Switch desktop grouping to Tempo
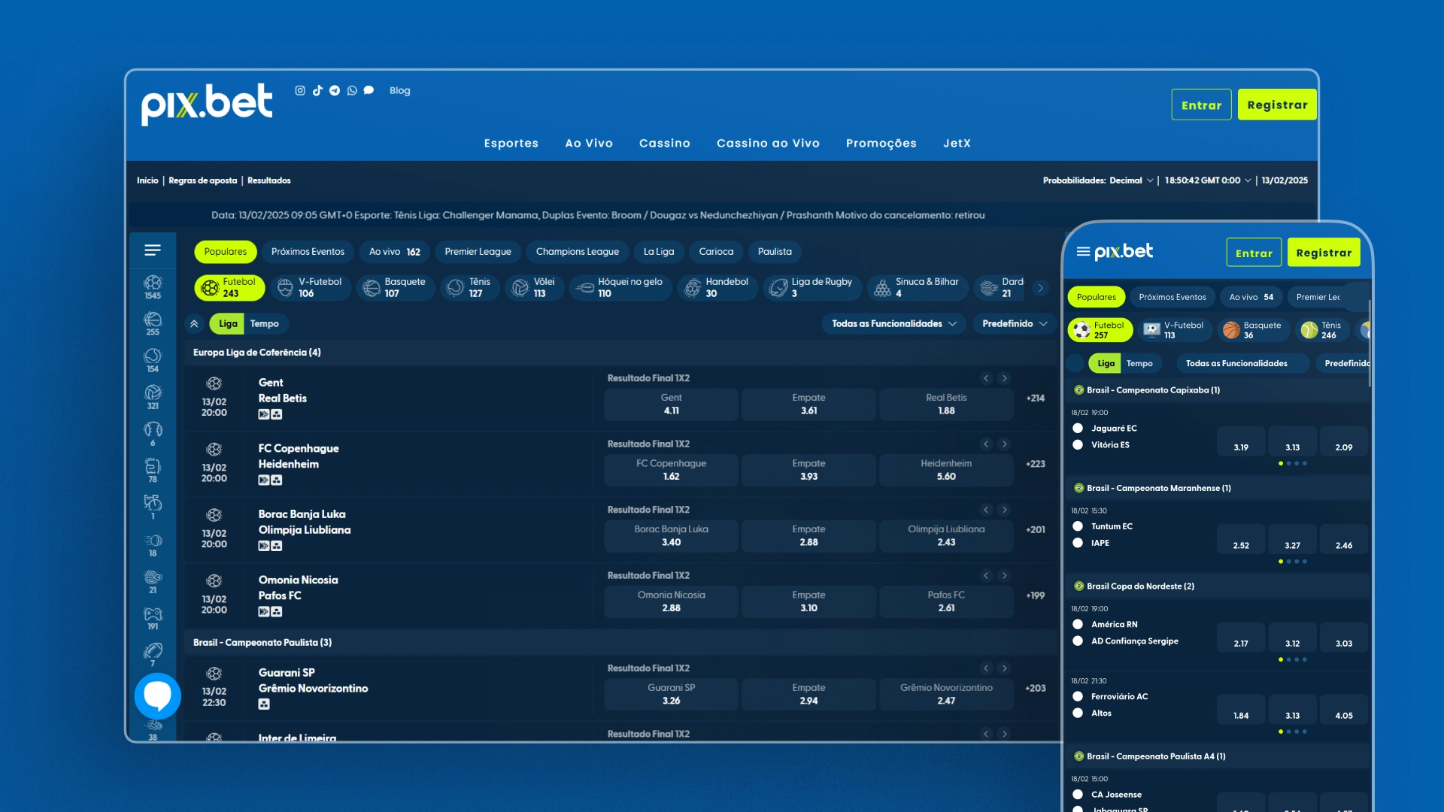This screenshot has height=812, width=1444. coord(265,324)
